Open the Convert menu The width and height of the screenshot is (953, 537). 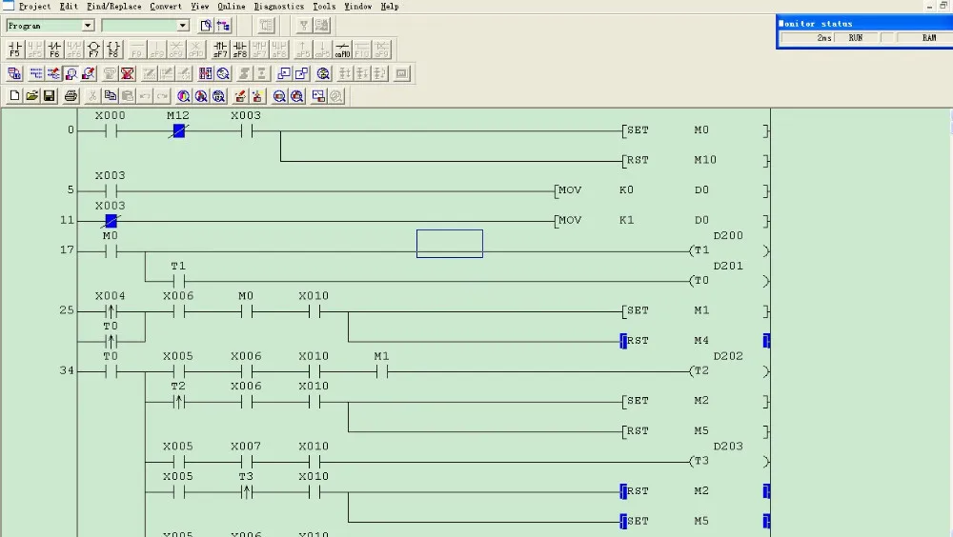(x=165, y=6)
